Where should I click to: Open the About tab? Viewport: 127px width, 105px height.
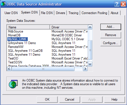click(115, 13)
